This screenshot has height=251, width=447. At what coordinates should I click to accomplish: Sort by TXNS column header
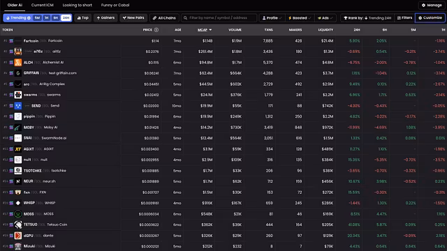coord(268,30)
